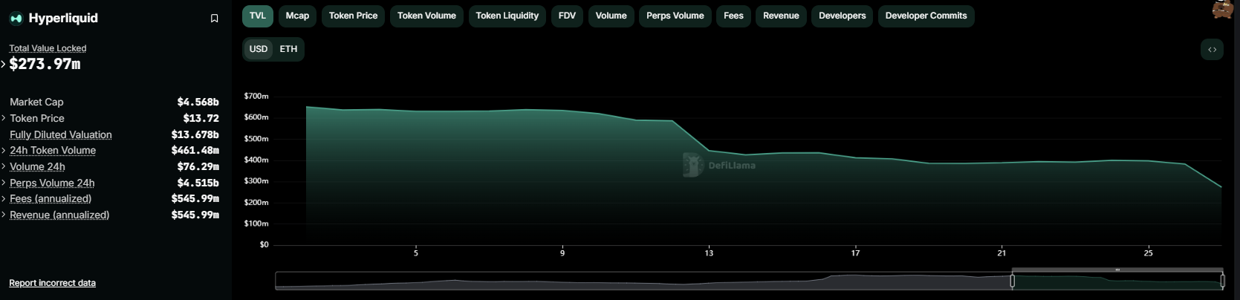Switch chart denomination to ETH
This screenshot has width=1240, height=300.
click(288, 49)
